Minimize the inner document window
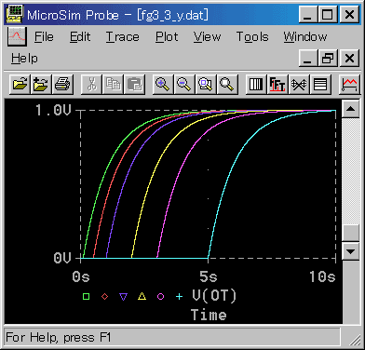The width and height of the screenshot is (365, 350). coord(308,58)
